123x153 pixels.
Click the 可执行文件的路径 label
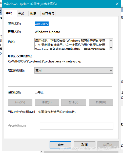click(20, 56)
